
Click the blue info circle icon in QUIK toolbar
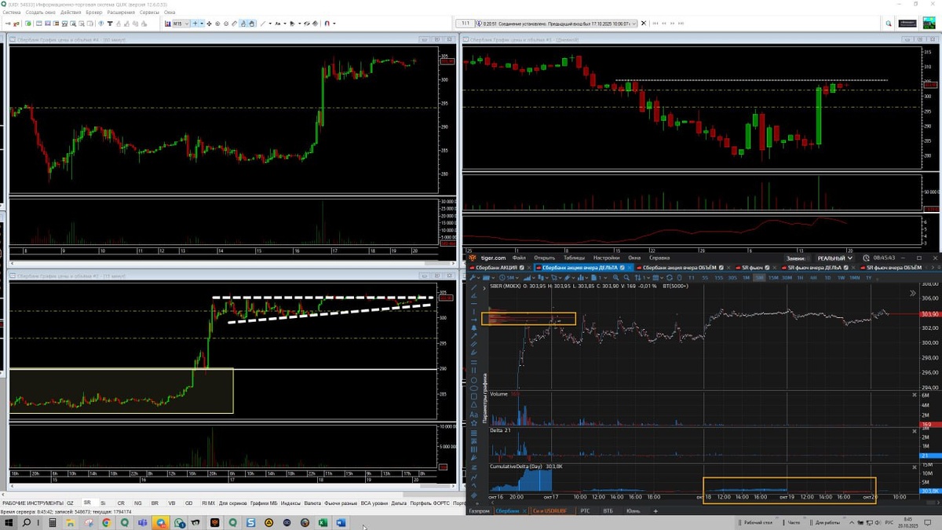coord(100,24)
